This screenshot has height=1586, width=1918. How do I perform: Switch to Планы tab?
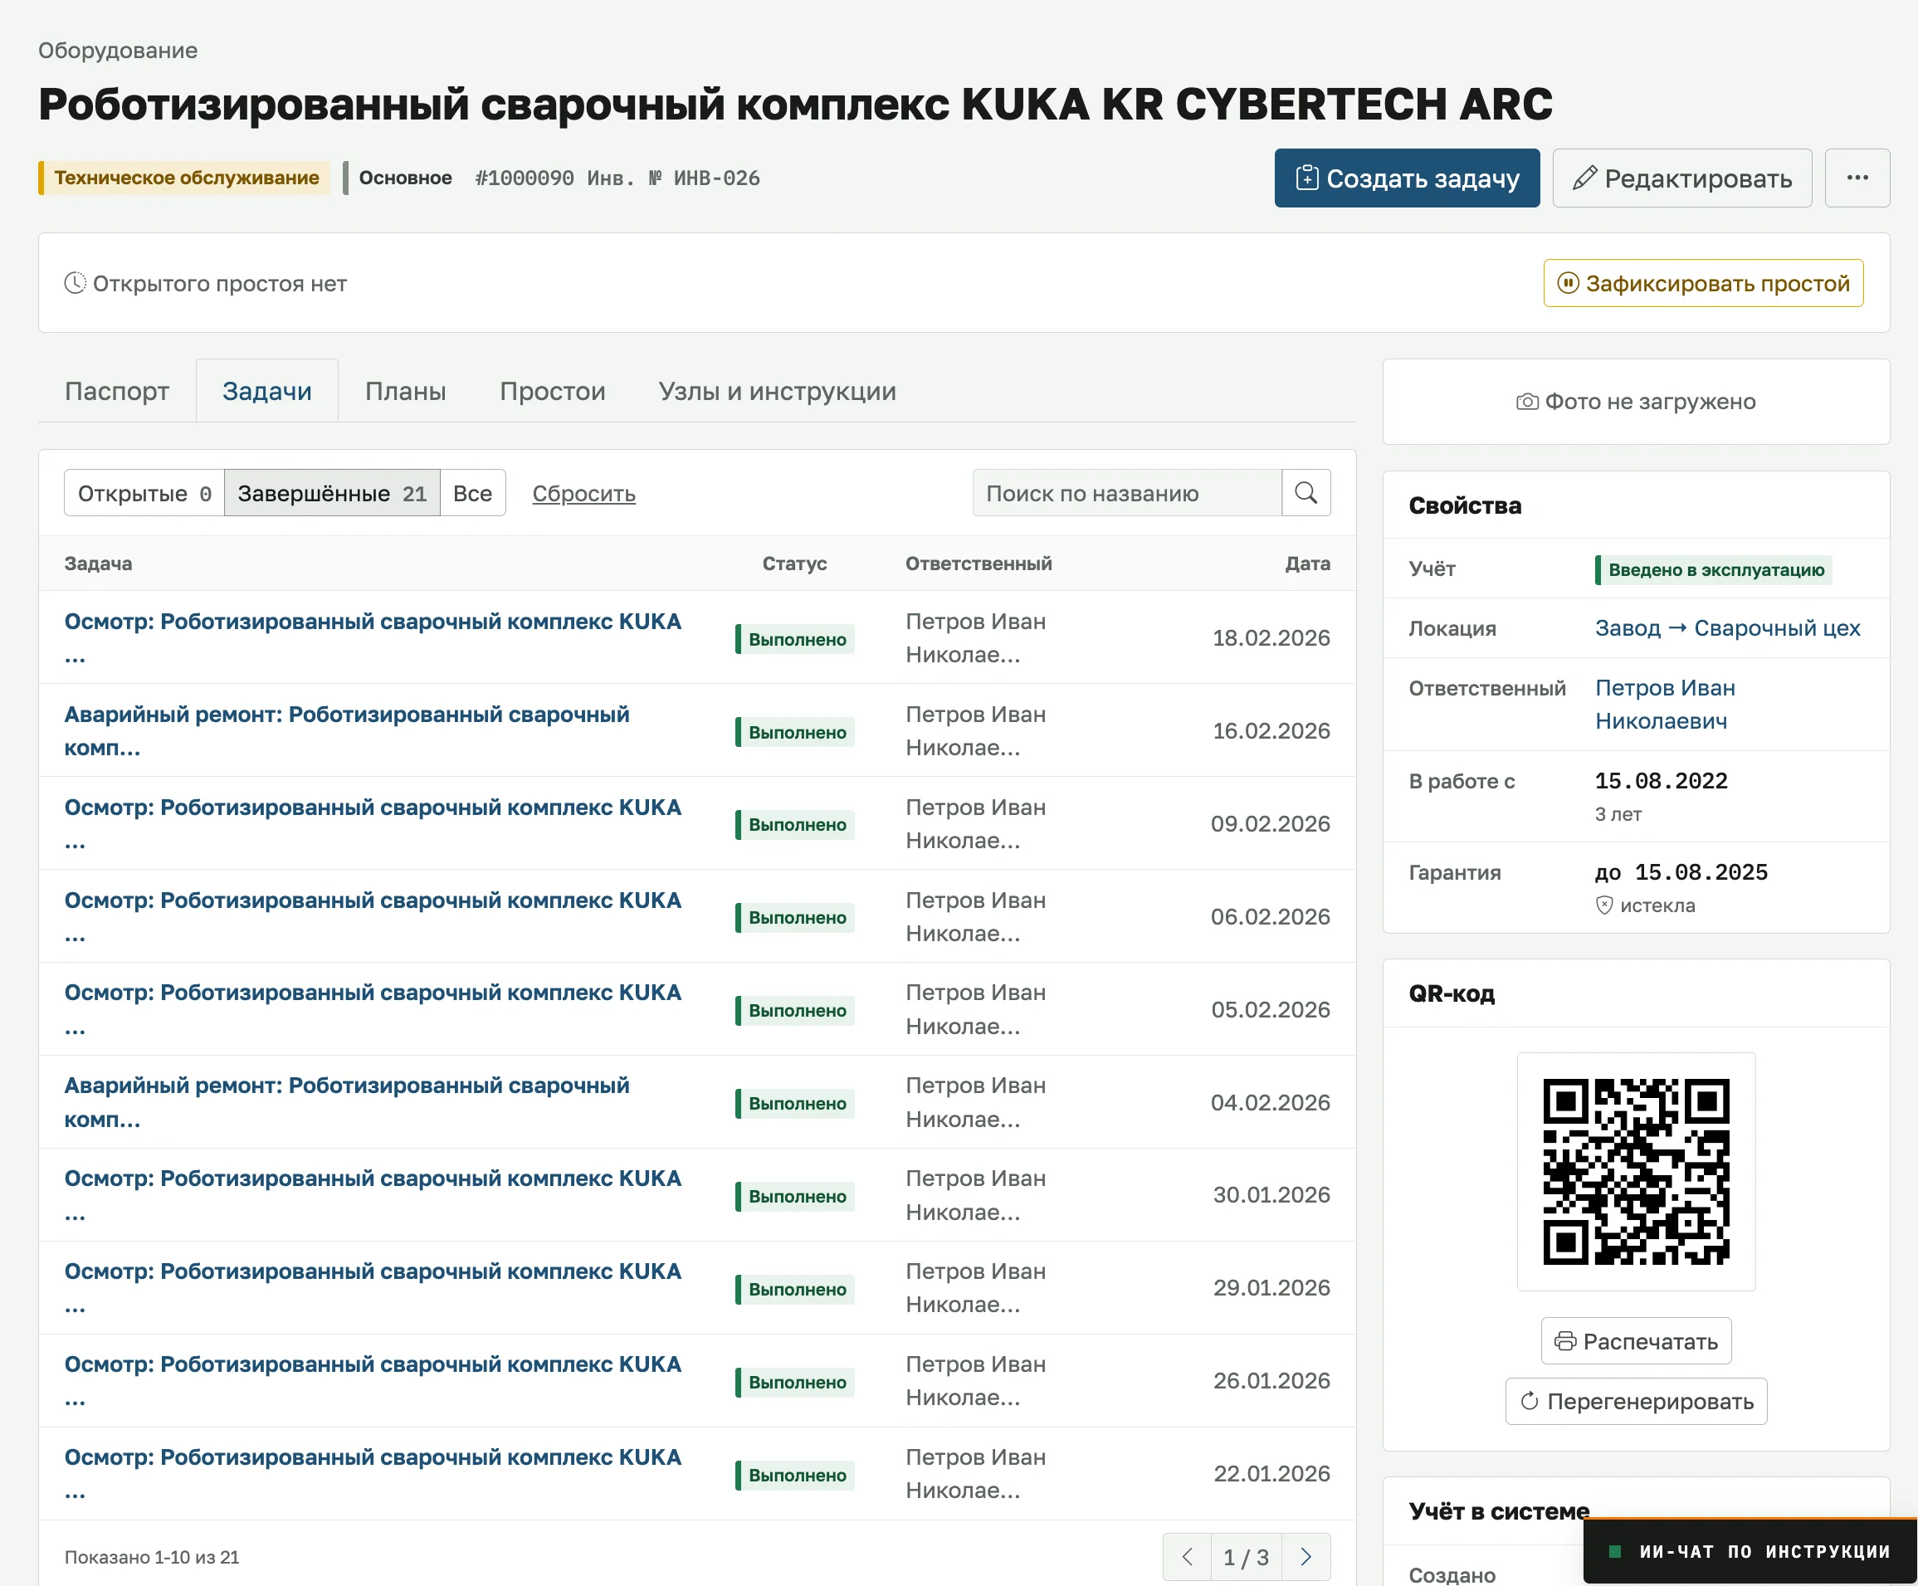click(406, 391)
